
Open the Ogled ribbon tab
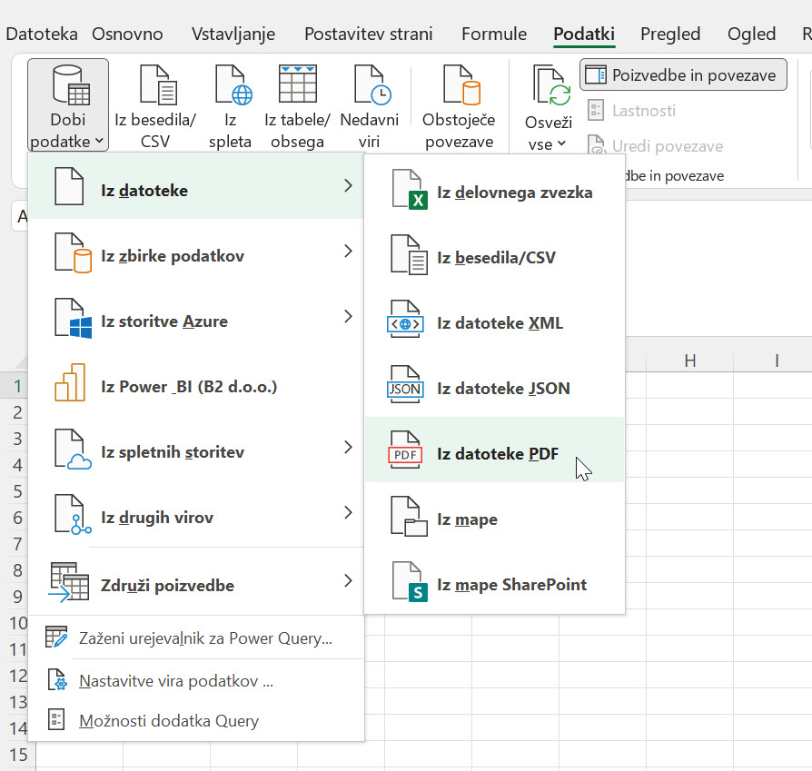(751, 34)
